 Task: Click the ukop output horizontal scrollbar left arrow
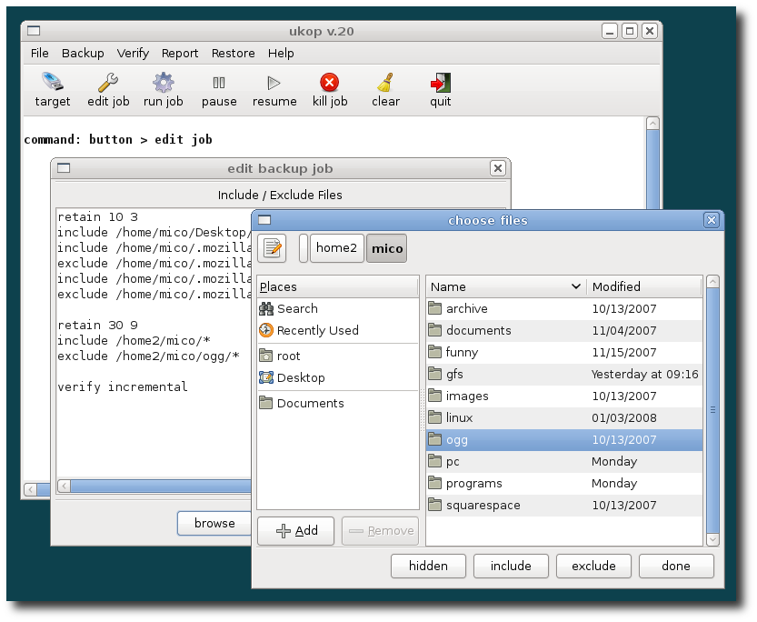click(31, 489)
